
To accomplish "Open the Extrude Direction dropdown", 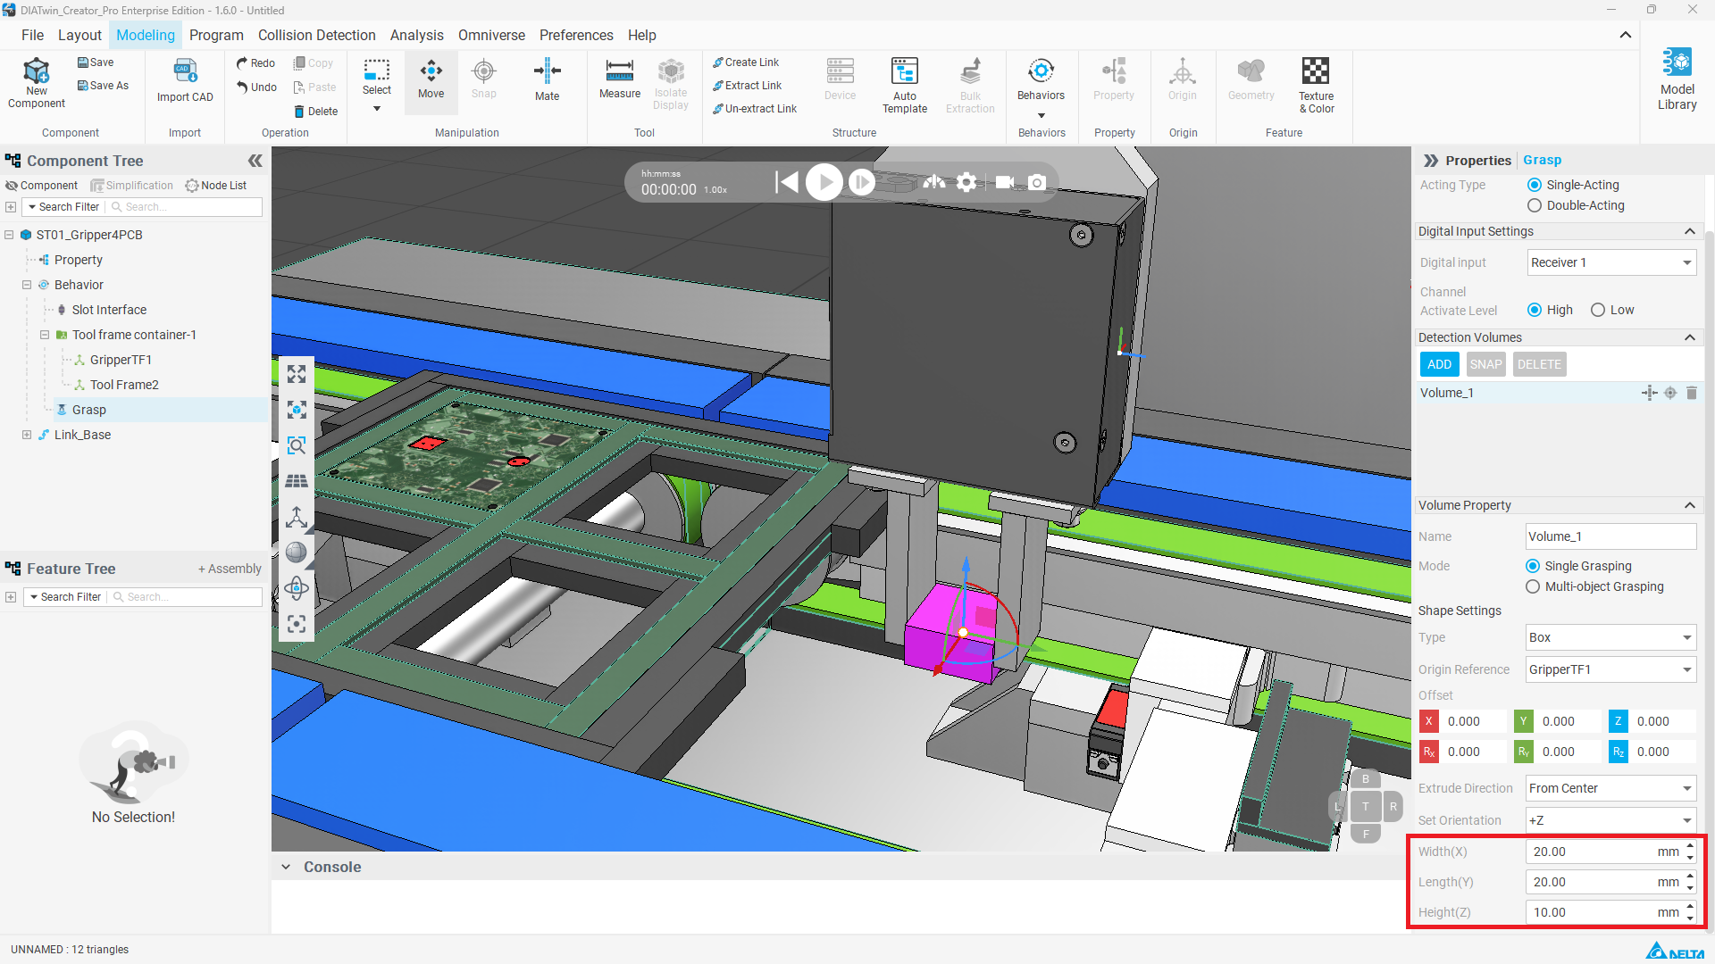I will [x=1610, y=788].
